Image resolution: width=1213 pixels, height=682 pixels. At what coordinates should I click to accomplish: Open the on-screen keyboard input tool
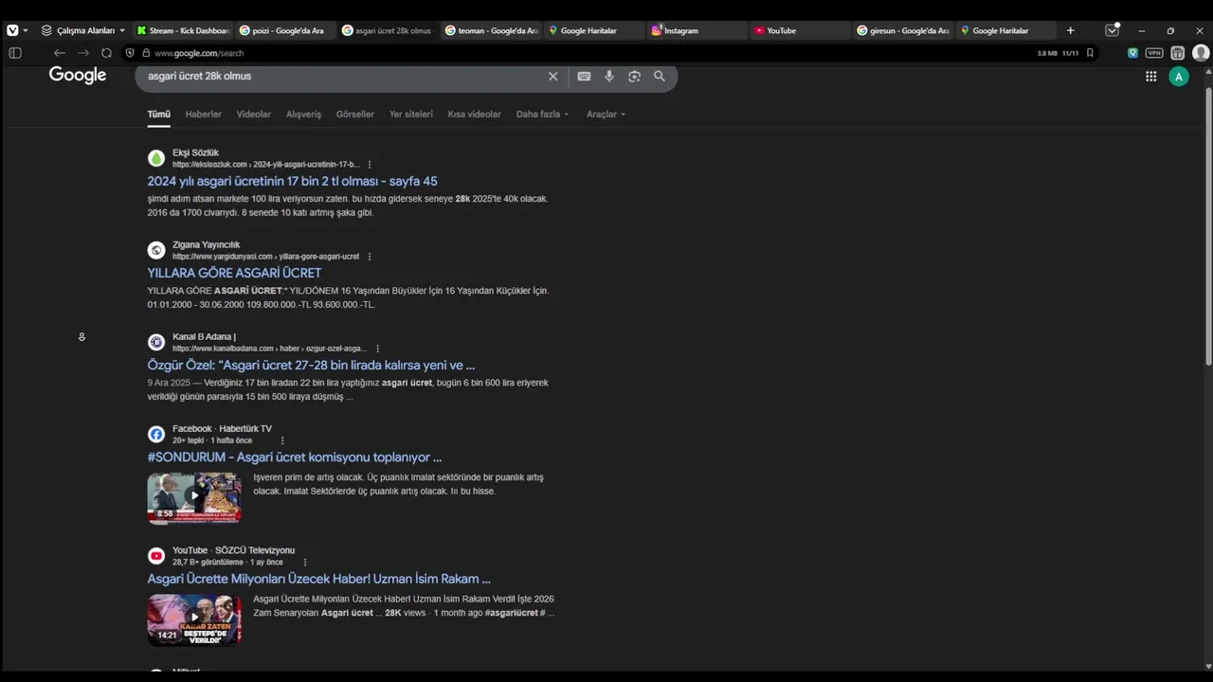point(584,77)
